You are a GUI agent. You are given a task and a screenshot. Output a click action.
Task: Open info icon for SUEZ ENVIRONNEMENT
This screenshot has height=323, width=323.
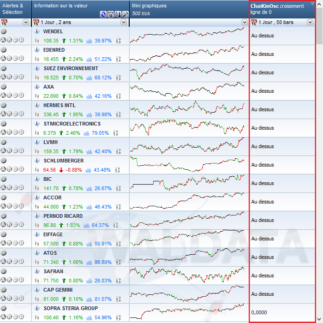click(x=37, y=68)
